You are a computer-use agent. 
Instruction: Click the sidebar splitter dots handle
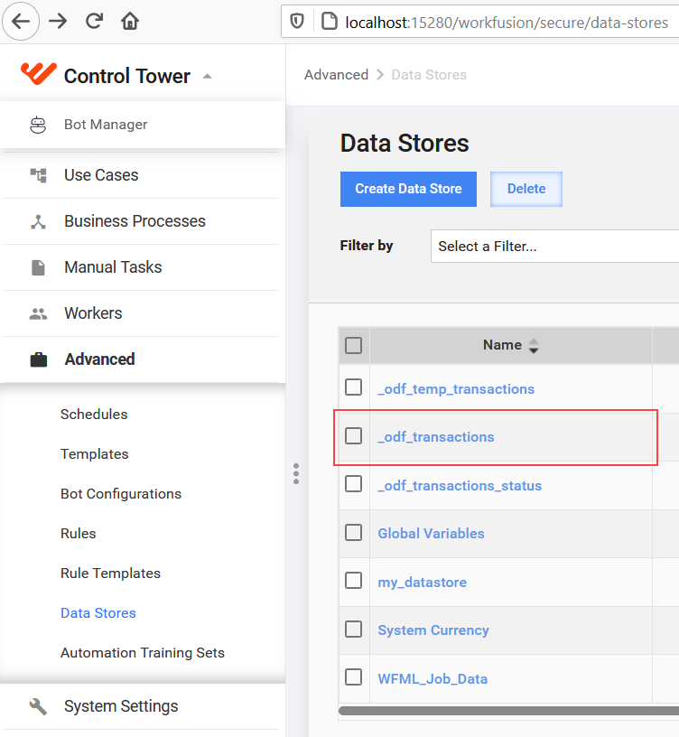pos(296,474)
